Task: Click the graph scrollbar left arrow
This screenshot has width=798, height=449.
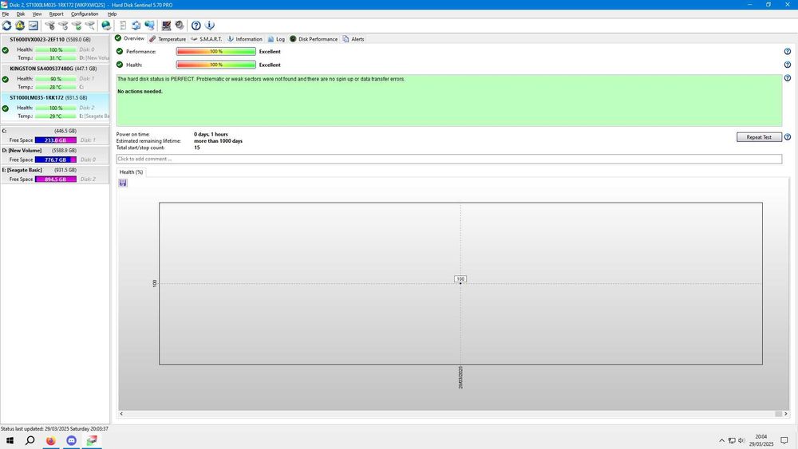Action: coord(121,414)
